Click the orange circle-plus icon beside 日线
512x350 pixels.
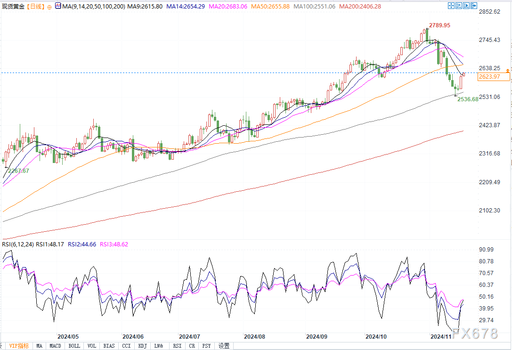click(x=50, y=7)
